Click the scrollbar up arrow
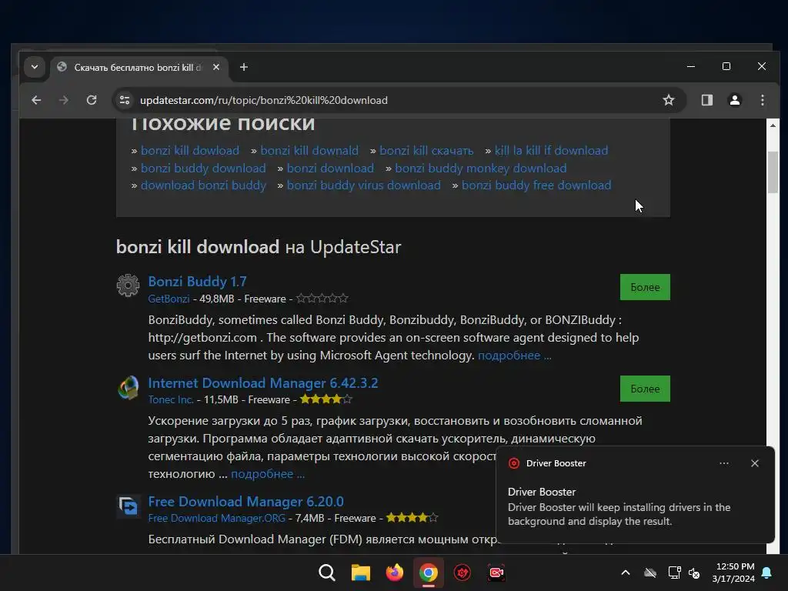788x591 pixels. coord(773,125)
